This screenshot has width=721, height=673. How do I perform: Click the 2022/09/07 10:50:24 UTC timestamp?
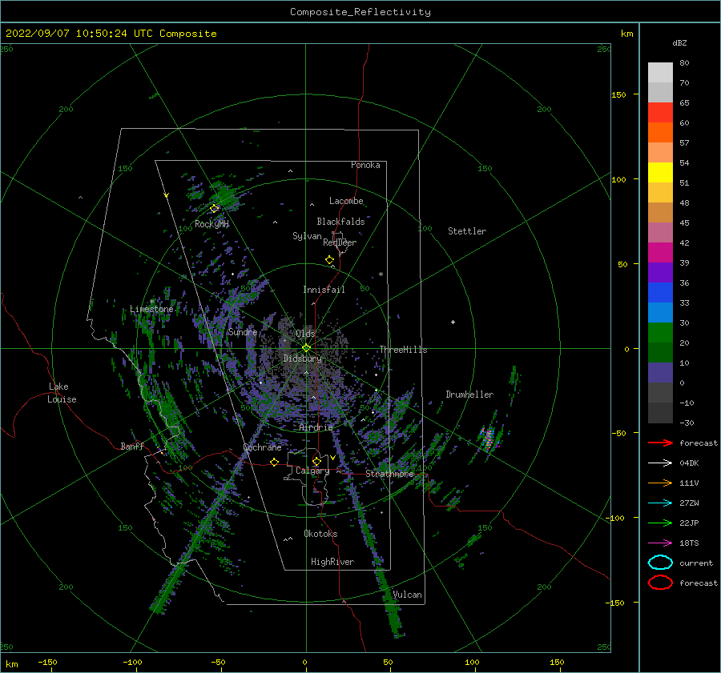pyautogui.click(x=73, y=34)
